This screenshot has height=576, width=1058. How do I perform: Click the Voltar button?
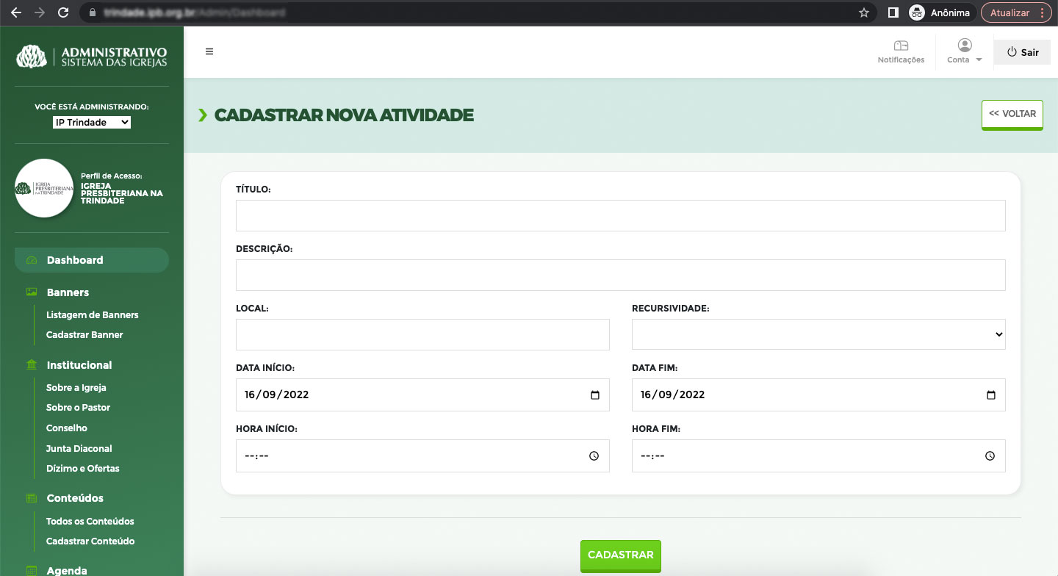1012,115
